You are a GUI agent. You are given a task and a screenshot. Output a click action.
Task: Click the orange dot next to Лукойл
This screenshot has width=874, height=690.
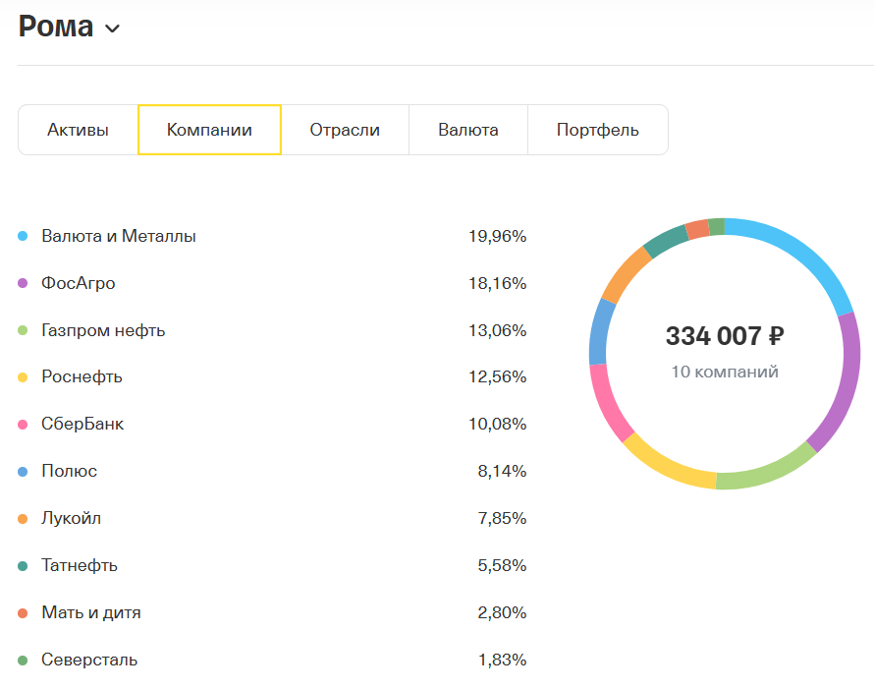point(23,519)
